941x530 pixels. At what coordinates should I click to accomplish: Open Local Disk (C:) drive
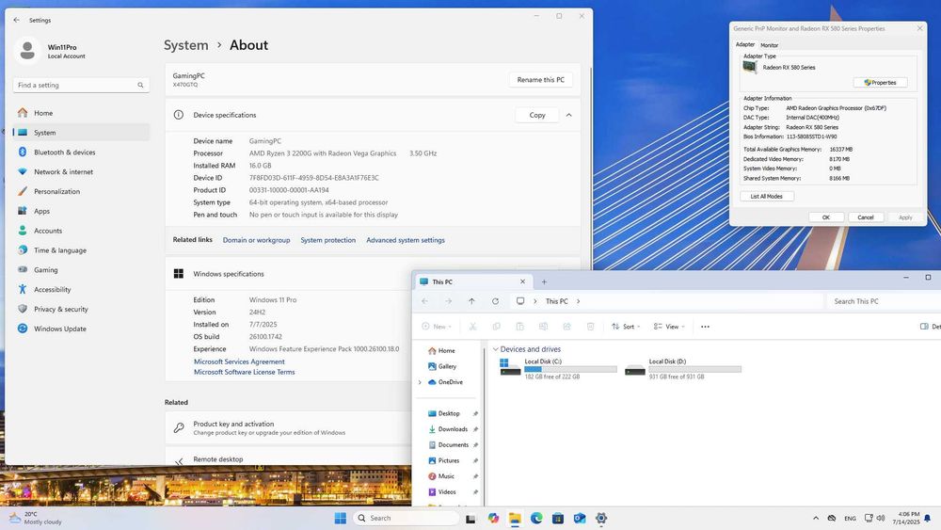coord(558,368)
